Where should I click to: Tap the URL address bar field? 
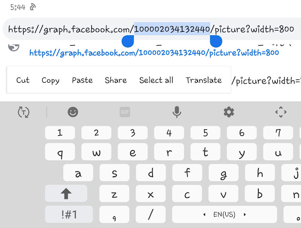click(x=151, y=29)
